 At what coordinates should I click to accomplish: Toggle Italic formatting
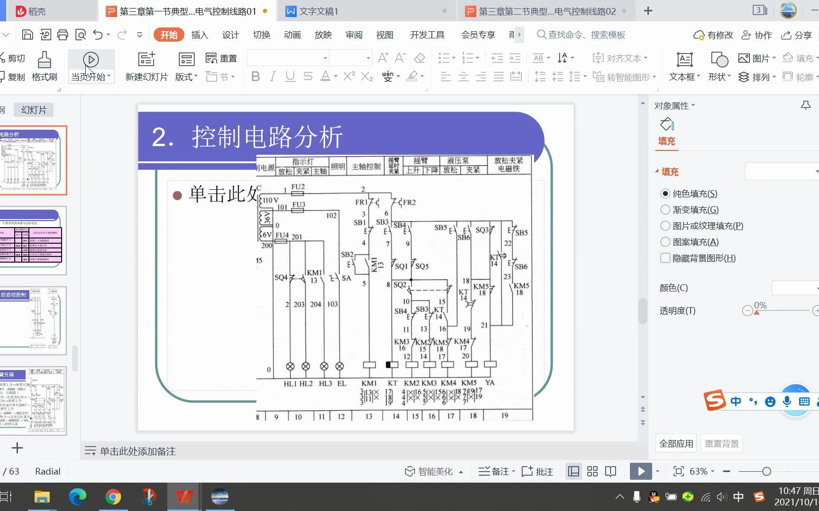(x=273, y=76)
